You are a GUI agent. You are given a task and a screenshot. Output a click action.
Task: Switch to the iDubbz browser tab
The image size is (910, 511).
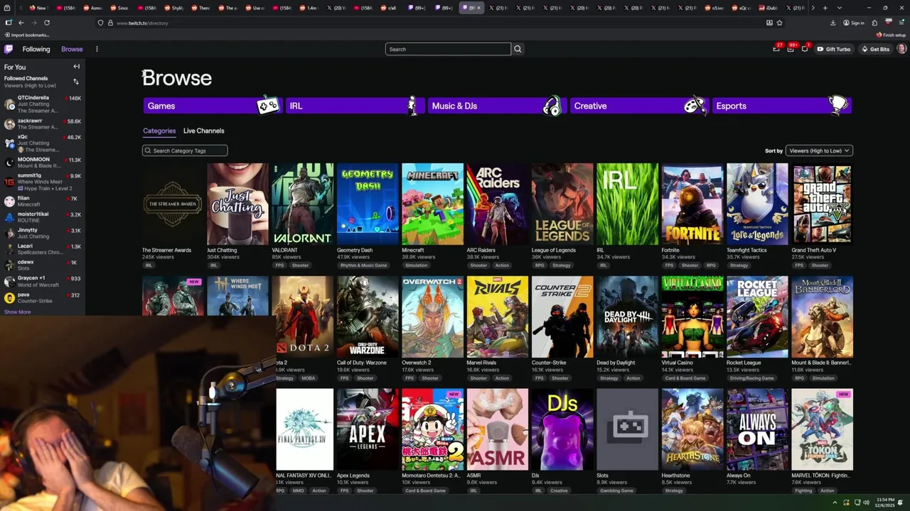point(769,8)
